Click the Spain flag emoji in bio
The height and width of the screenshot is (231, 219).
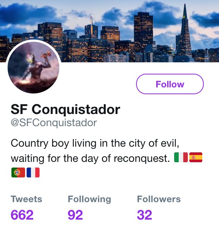[196, 157]
